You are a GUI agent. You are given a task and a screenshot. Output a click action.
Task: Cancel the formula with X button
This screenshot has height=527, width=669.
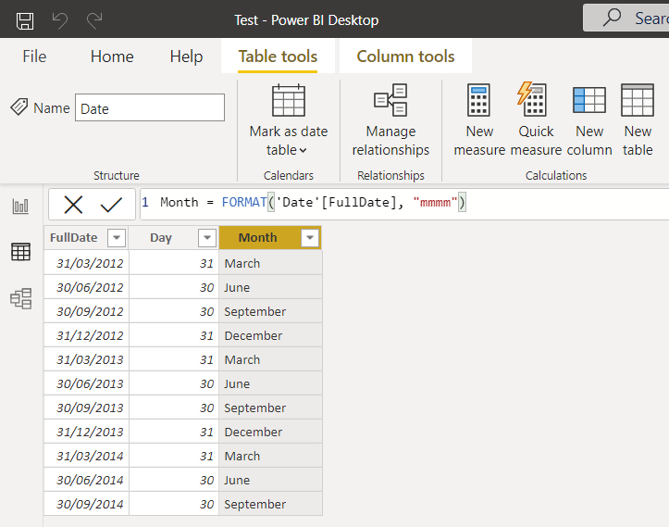[73, 205]
